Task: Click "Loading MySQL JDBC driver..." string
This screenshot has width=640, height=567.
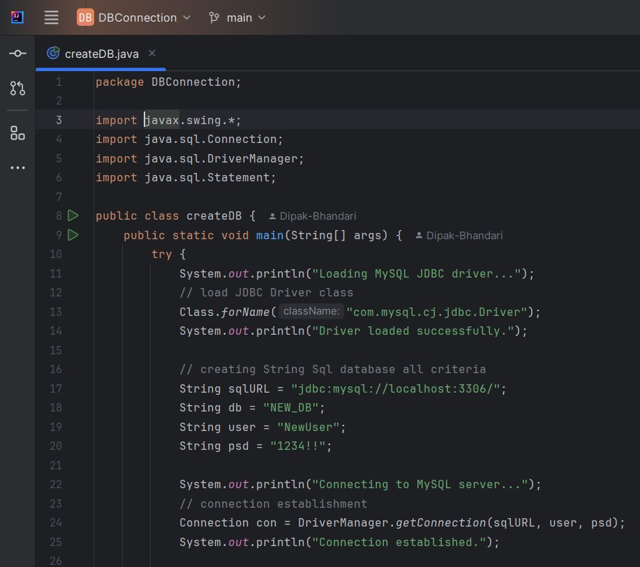Action: 417,273
